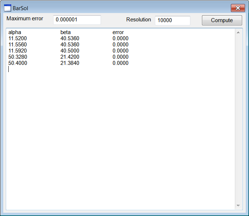Click the scrollbar down arrow
This screenshot has height=216, width=249.
click(x=238, y=205)
